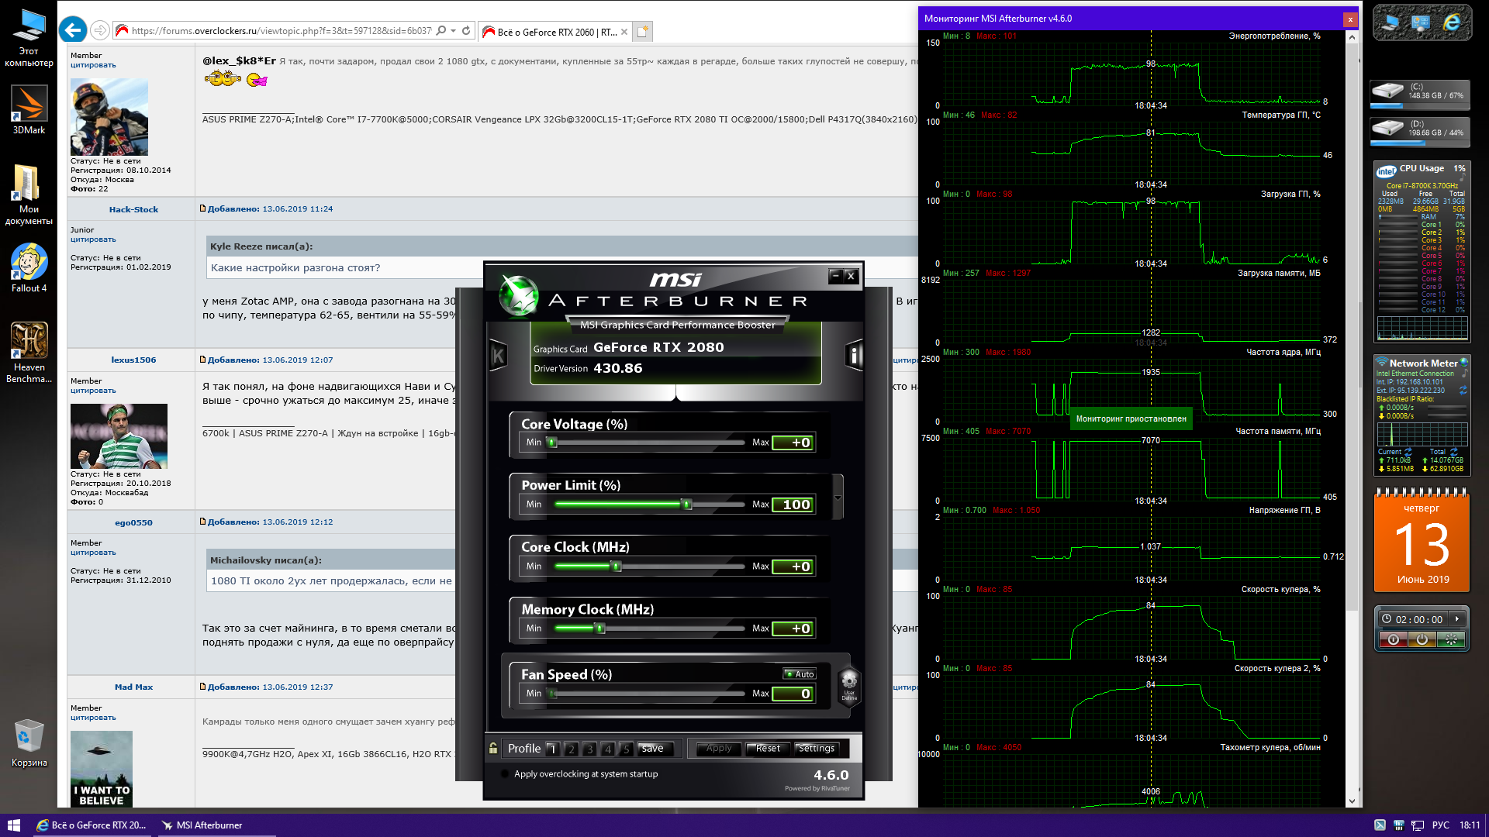Click the timer gadget expand arrow
The height and width of the screenshot is (837, 1489).
tap(1457, 618)
